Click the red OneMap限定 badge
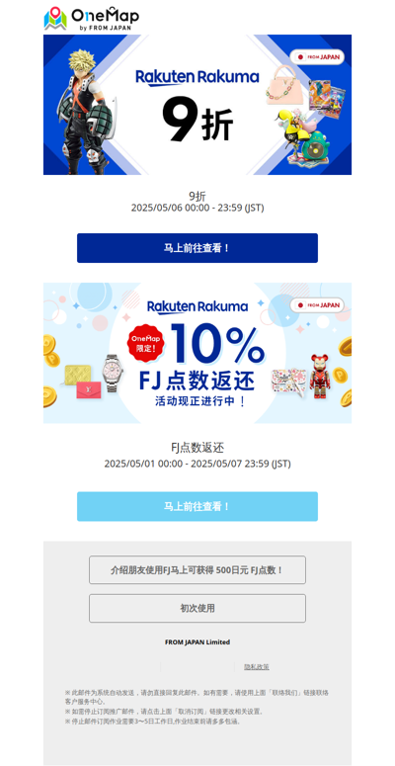The image size is (395, 766). click(145, 343)
